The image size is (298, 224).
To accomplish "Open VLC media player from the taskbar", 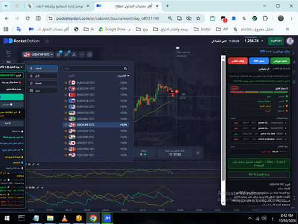I will [x=64, y=218].
